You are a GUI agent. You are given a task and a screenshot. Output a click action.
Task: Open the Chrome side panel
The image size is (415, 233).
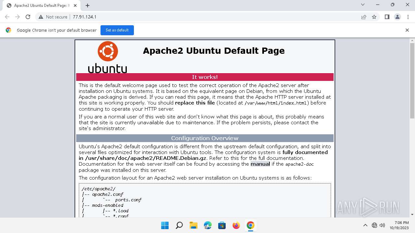(x=387, y=17)
